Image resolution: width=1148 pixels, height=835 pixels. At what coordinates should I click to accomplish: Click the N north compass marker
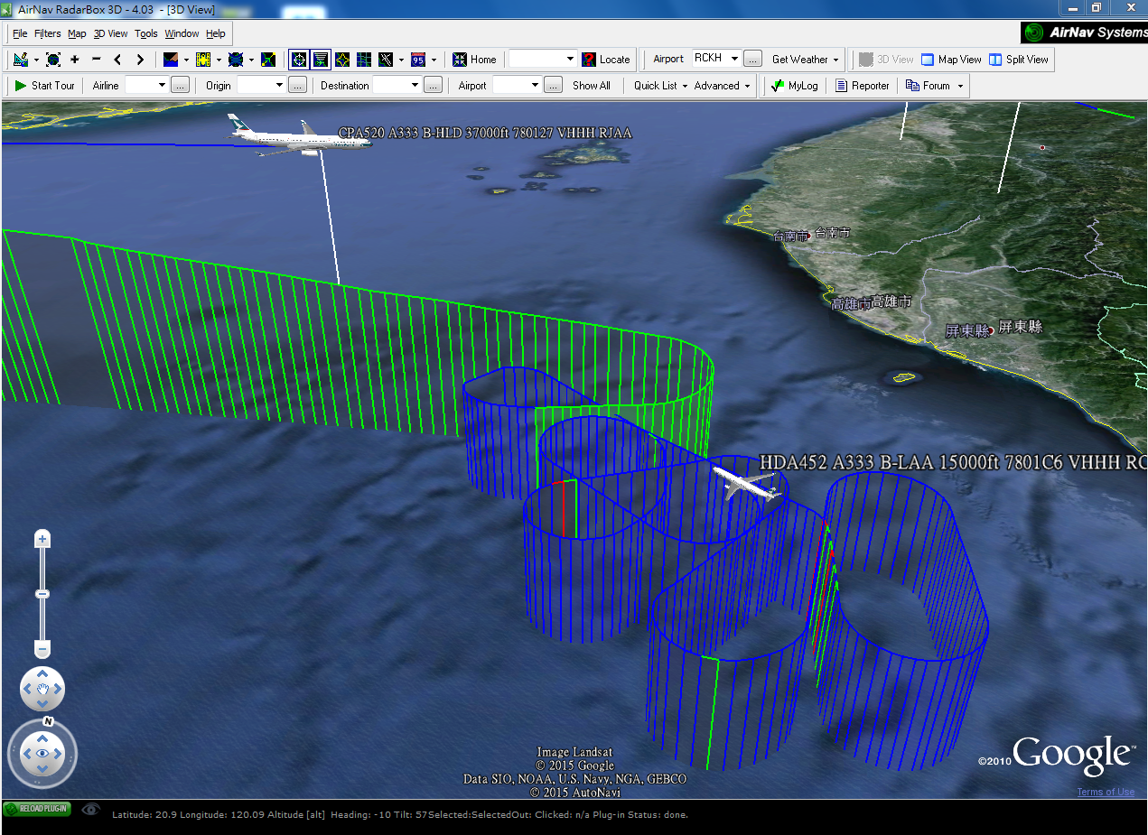(47, 722)
